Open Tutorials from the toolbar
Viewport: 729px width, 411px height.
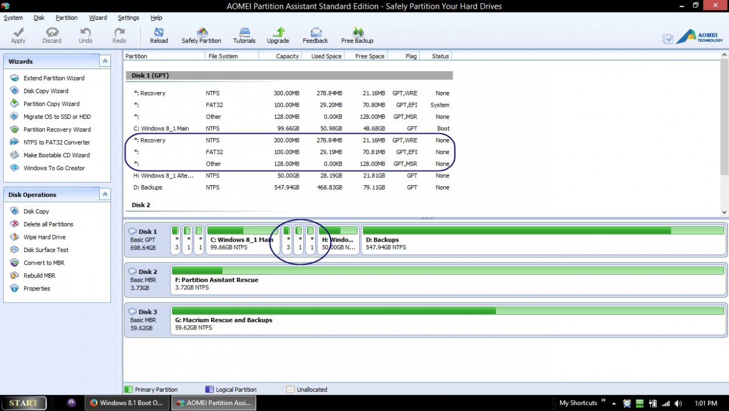click(244, 36)
